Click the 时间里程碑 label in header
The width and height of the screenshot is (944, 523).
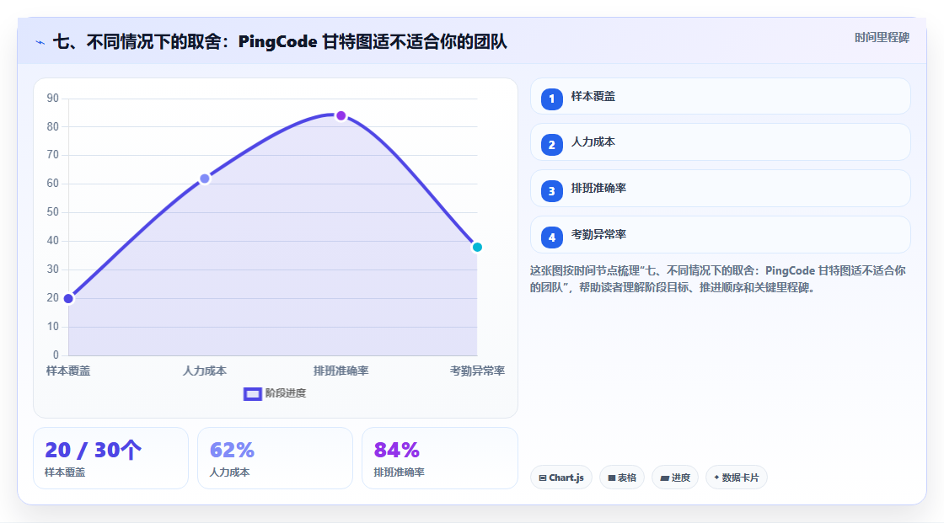[882, 37]
